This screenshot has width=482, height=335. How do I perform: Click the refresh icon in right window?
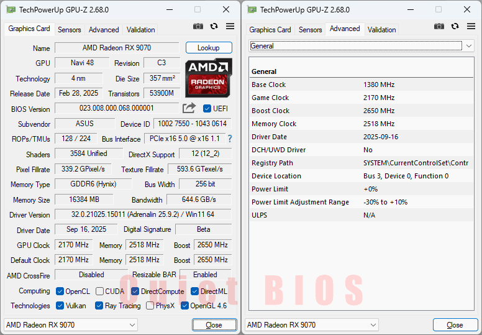[455, 26]
